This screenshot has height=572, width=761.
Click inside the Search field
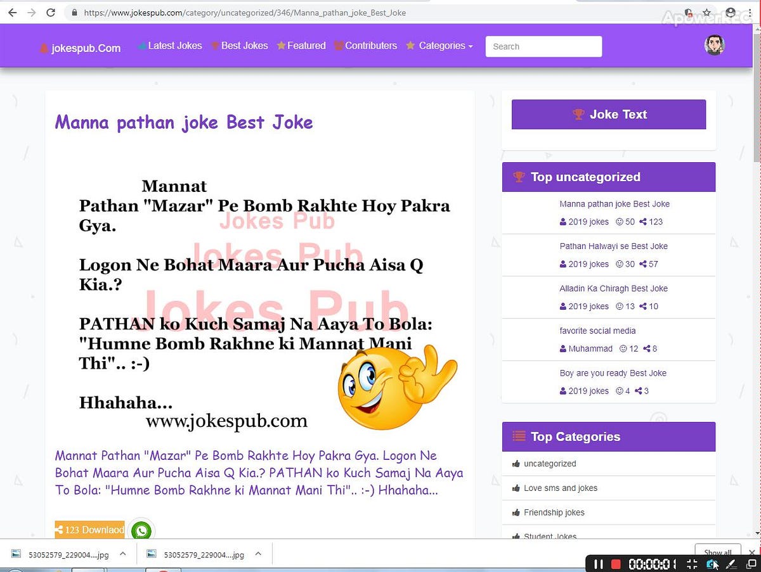pyautogui.click(x=543, y=46)
